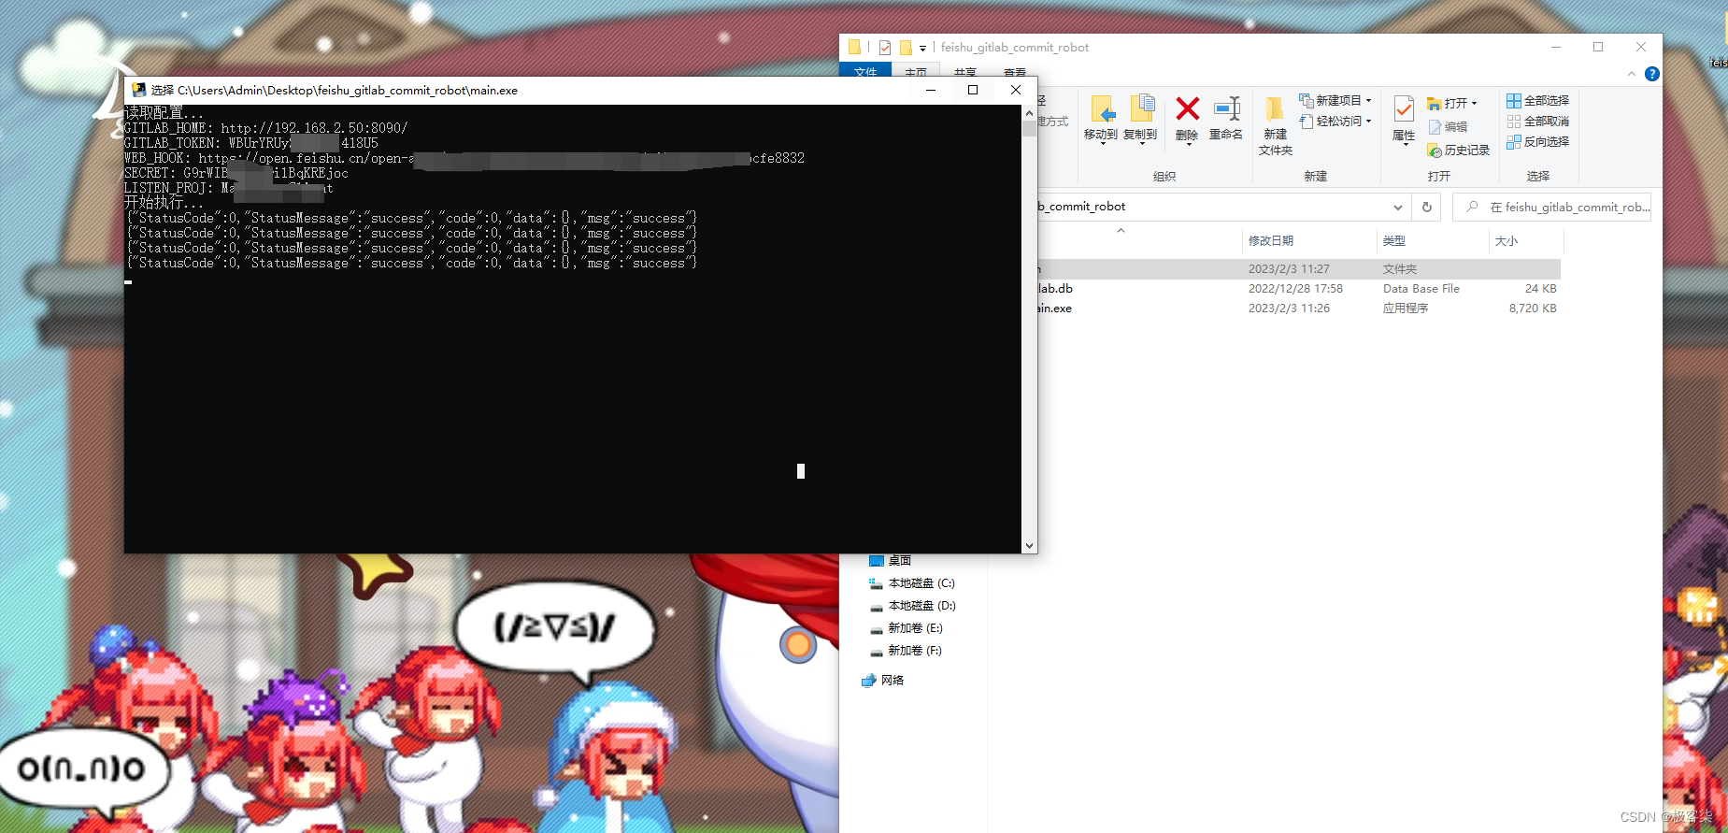Minimize the Explorer window

coord(1556,47)
